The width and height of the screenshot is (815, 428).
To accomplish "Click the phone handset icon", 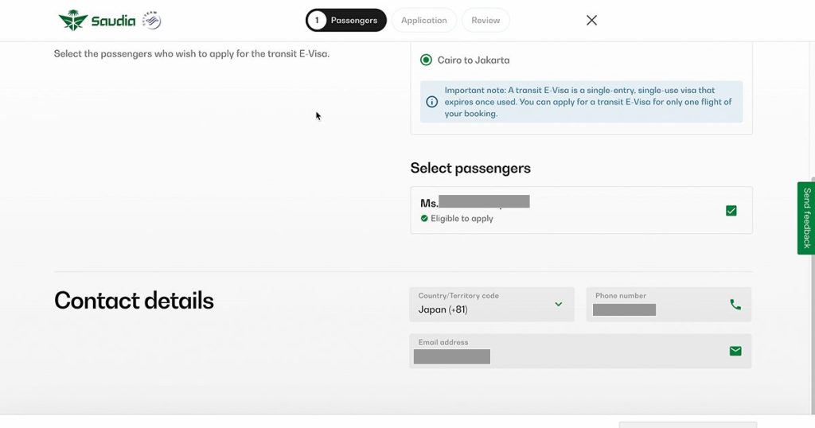I will click(x=735, y=305).
